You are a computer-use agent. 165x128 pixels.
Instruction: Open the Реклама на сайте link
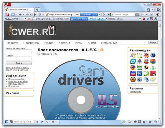click(18, 82)
